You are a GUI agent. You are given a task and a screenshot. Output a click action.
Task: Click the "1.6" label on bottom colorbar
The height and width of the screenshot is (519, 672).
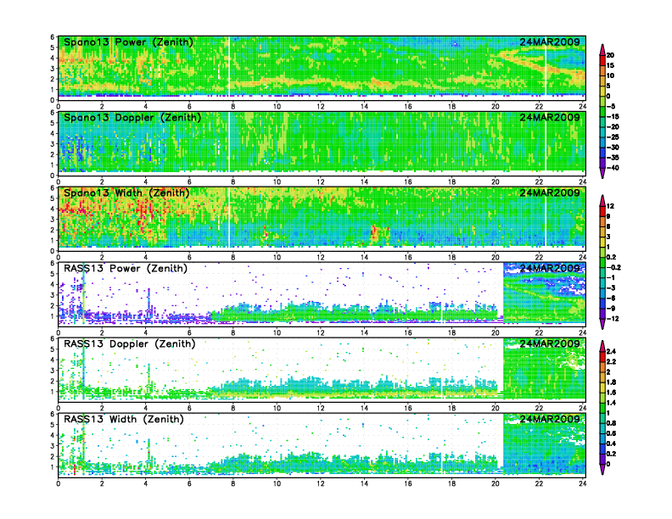(x=611, y=393)
